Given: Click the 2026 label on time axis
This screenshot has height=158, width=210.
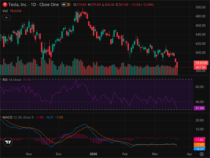Looking at the screenshot, I should point(93,154).
